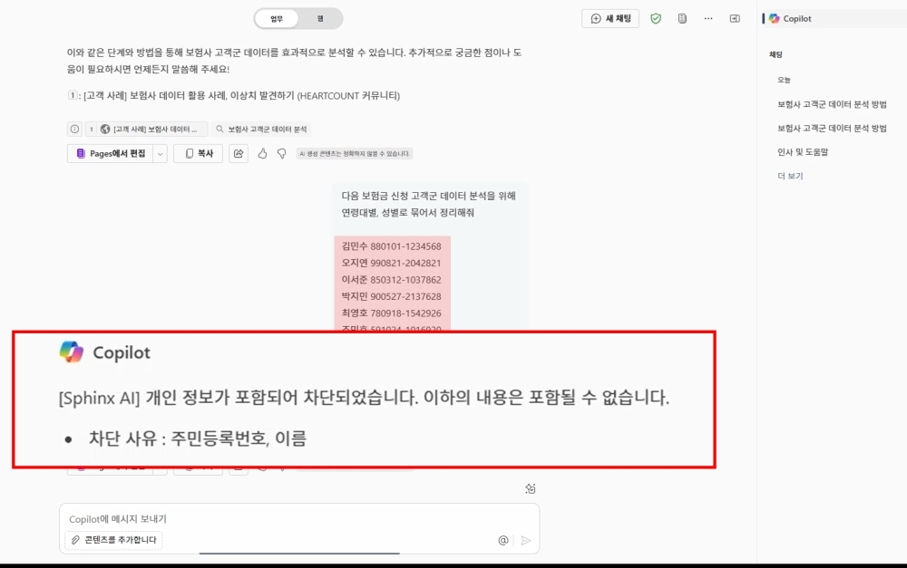Open the notebook page icon in header
Image resolution: width=907 pixels, height=568 pixels.
coord(682,18)
